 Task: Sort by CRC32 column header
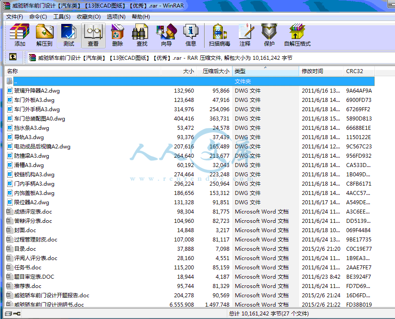(359, 71)
